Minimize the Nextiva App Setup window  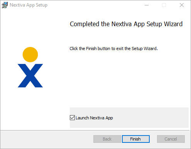(147, 5)
